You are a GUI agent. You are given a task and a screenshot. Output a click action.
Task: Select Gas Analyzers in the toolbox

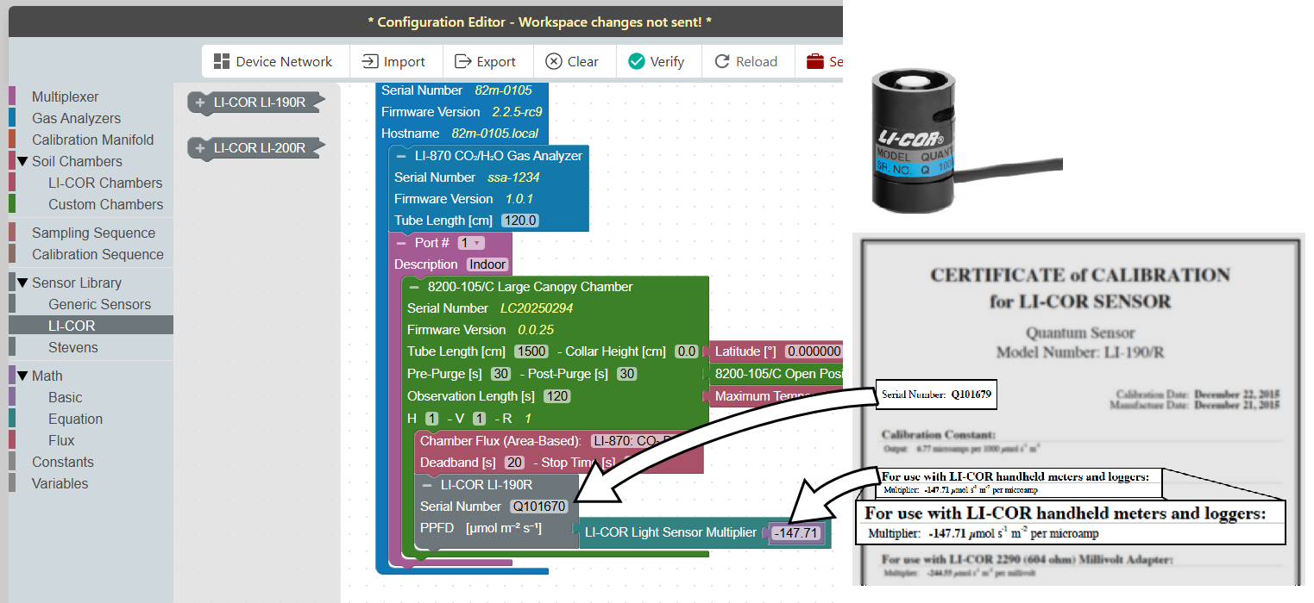[76, 118]
